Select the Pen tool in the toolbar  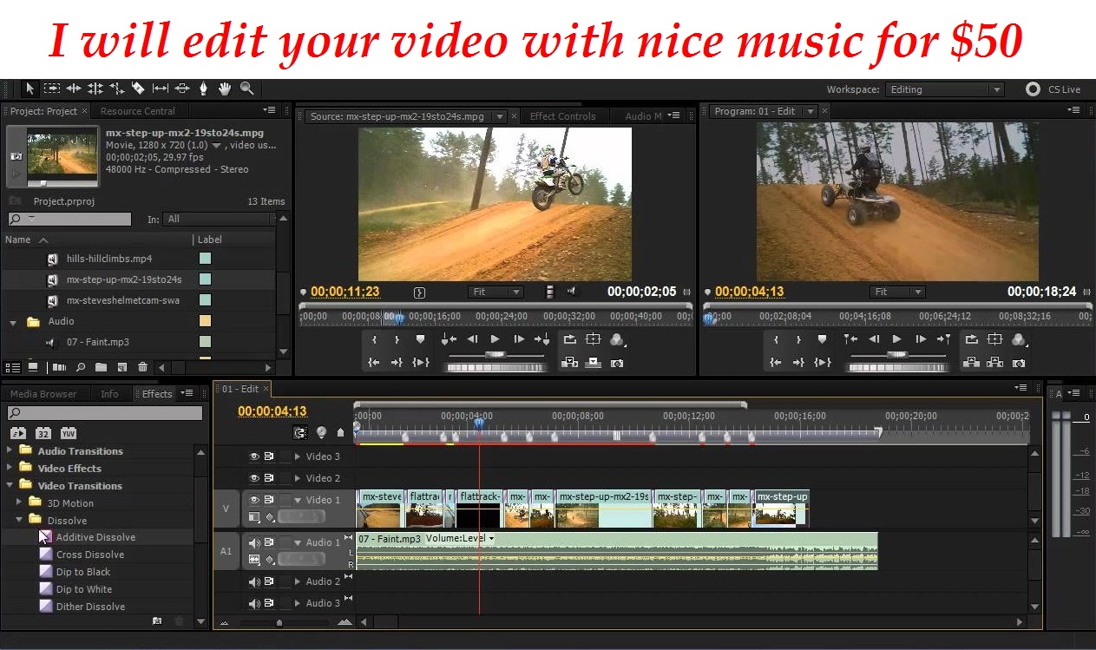[x=204, y=89]
